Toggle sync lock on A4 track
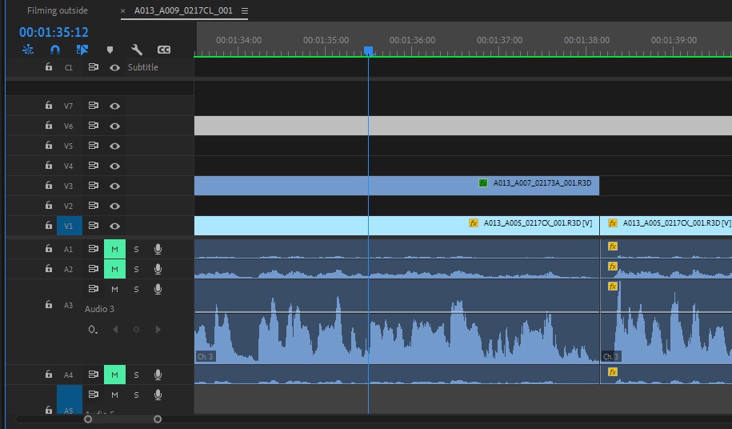This screenshot has width=732, height=429. pos(94,375)
